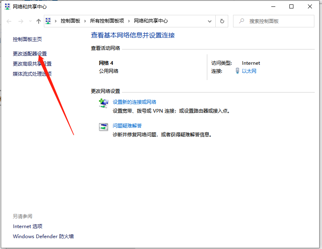
Task: Open 以太网 connection link
Action: point(249,71)
